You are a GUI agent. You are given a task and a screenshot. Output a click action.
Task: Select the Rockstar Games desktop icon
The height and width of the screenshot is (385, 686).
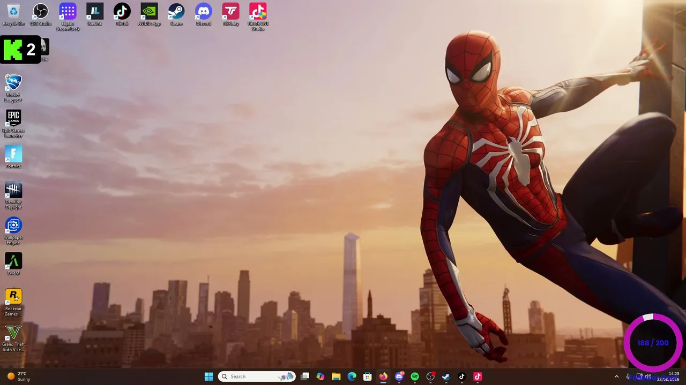coord(13,303)
